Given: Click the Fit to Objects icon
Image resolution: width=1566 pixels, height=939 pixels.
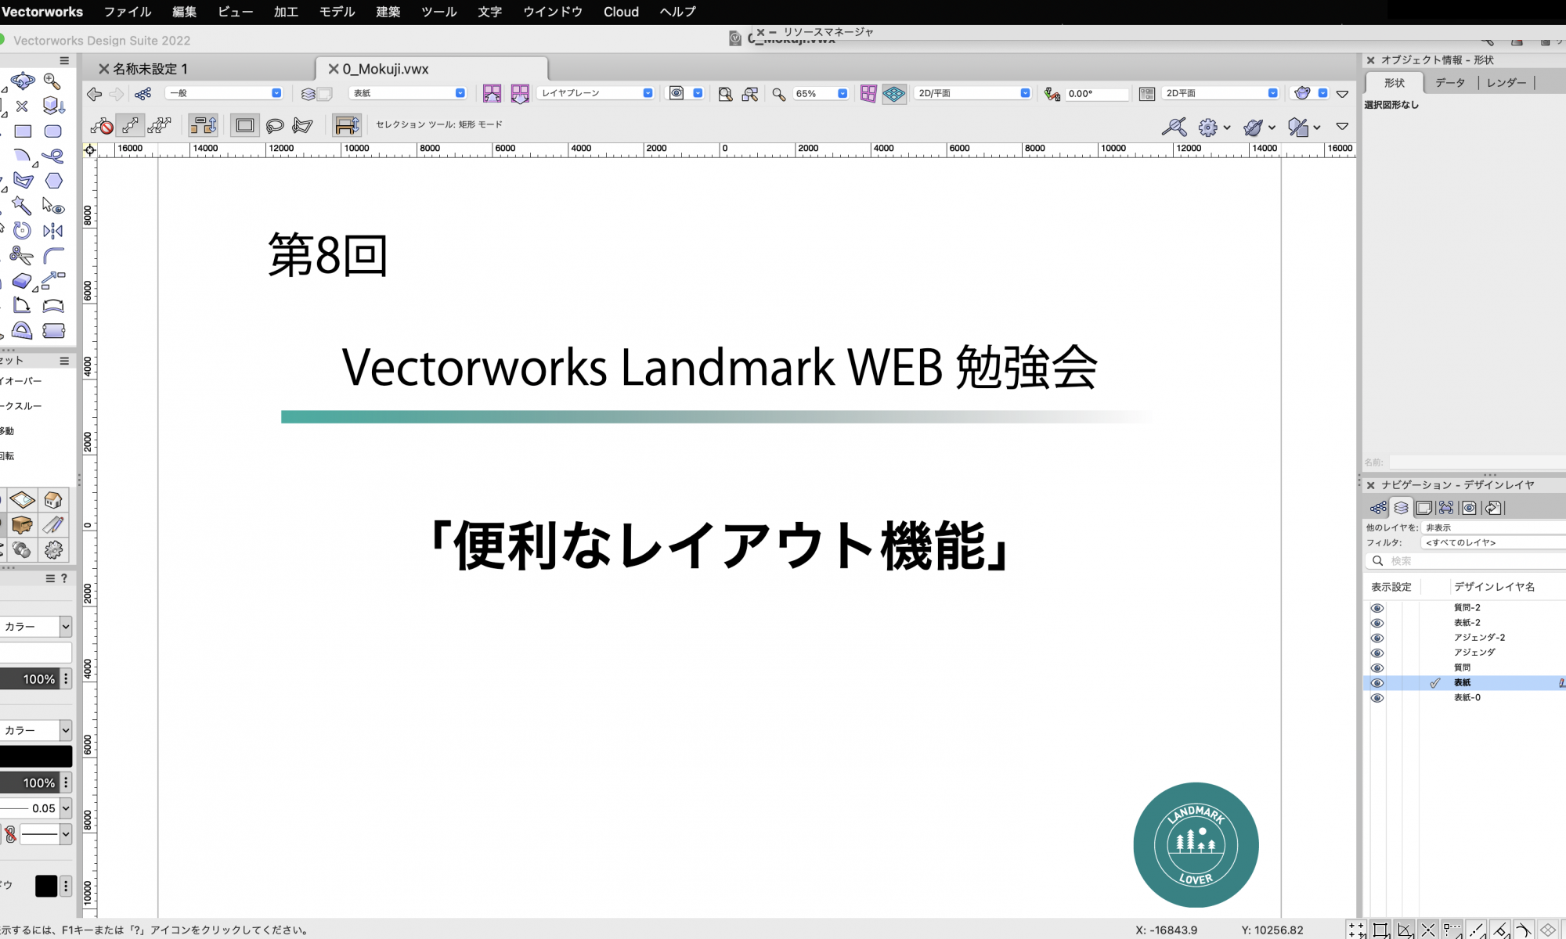Looking at the screenshot, I should [750, 94].
